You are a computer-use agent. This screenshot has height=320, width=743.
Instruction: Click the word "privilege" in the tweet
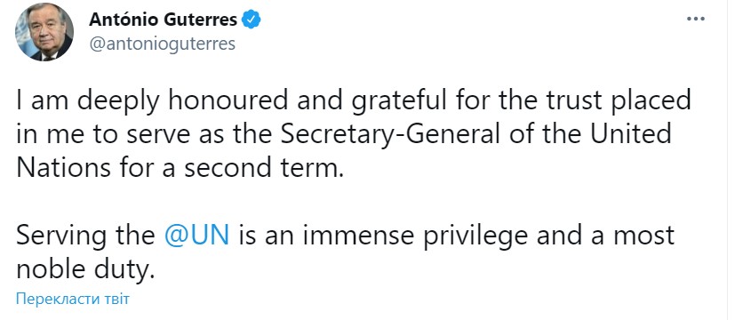coord(475,237)
